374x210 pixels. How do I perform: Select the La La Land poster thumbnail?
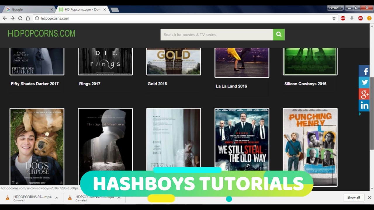(242, 63)
